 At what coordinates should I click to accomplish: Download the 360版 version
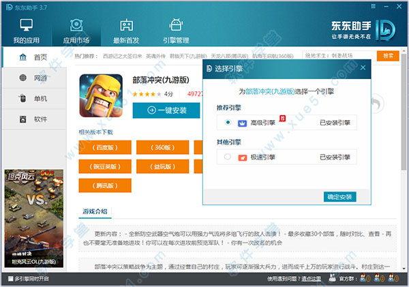coord(163,148)
